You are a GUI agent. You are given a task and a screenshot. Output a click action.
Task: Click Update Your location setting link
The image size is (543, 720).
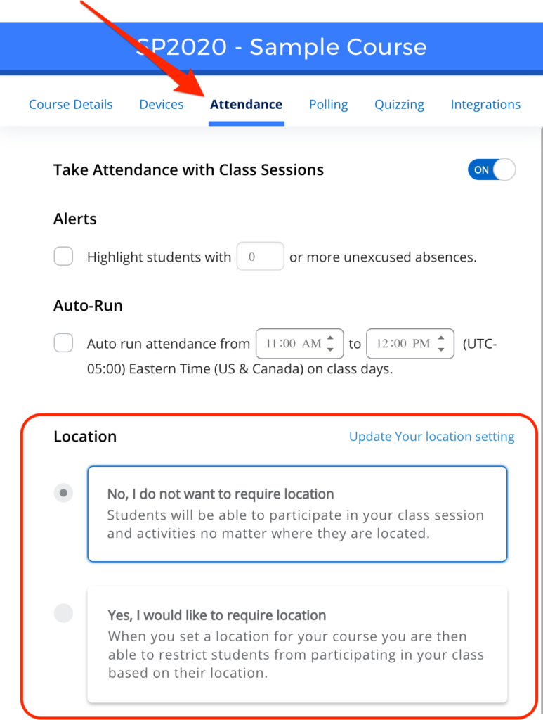pos(431,437)
